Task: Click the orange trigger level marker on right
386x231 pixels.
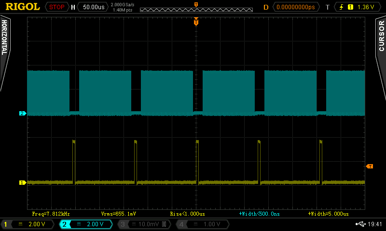Action: tap(370, 166)
